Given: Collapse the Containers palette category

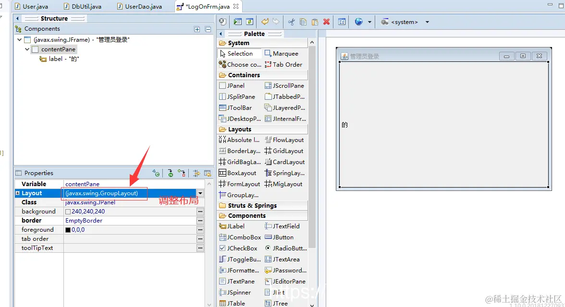Looking at the screenshot, I should pyautogui.click(x=263, y=75).
